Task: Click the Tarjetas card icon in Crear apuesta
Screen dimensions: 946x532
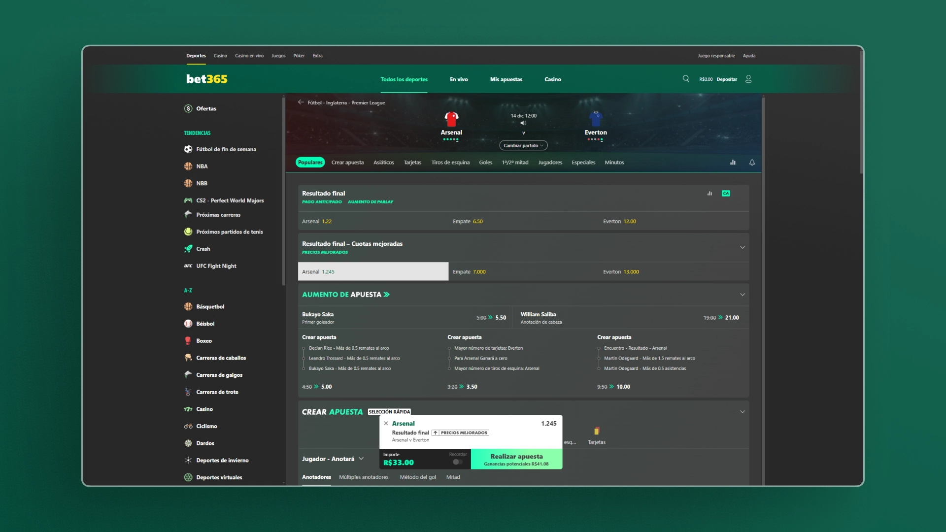Action: tap(597, 431)
